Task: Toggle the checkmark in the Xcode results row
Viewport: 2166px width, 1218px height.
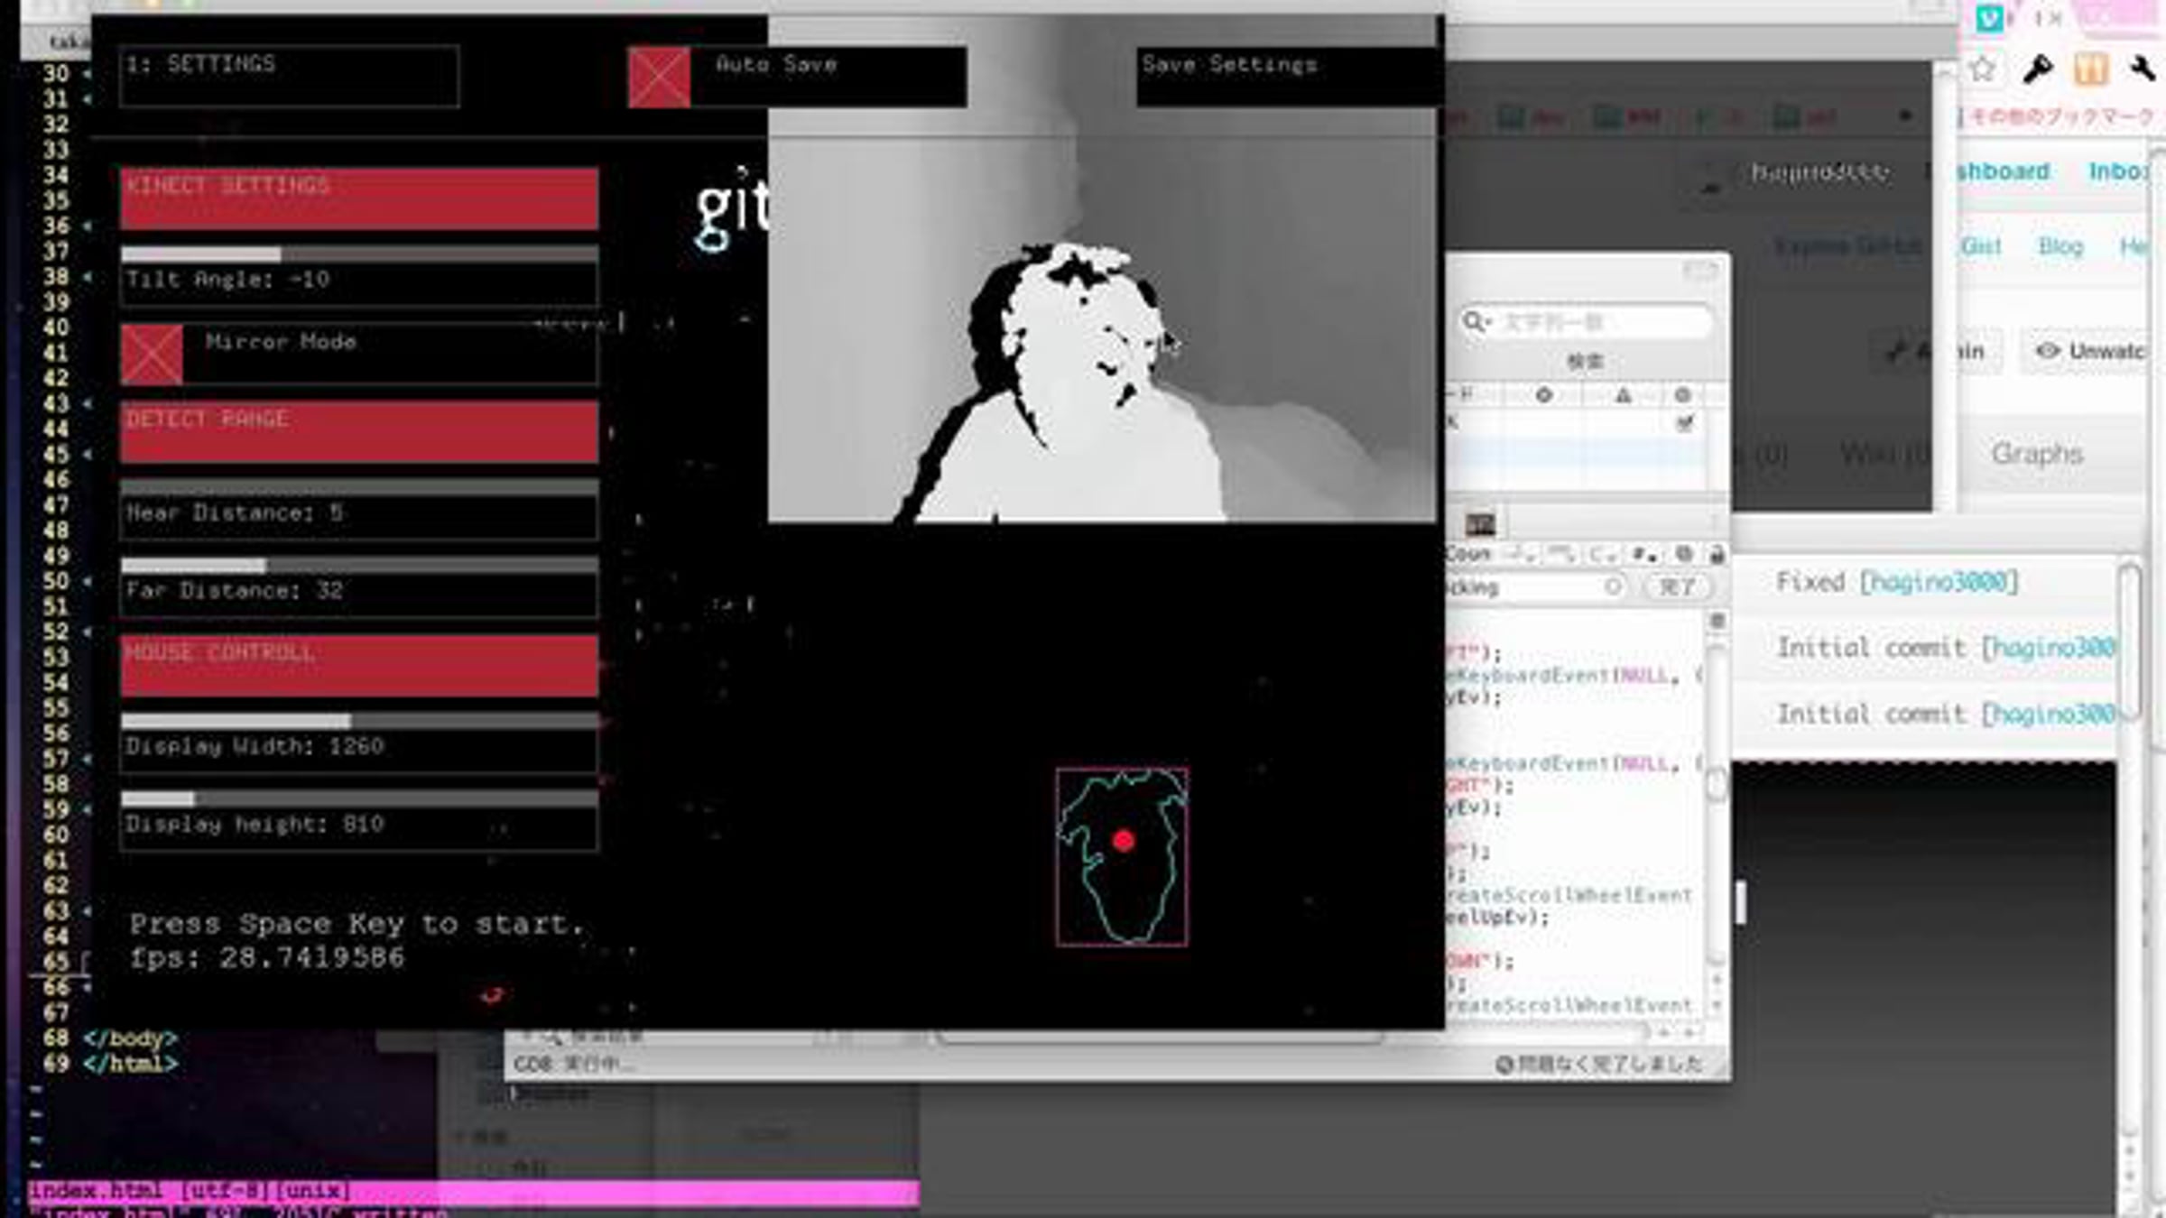Action: pyautogui.click(x=1684, y=422)
